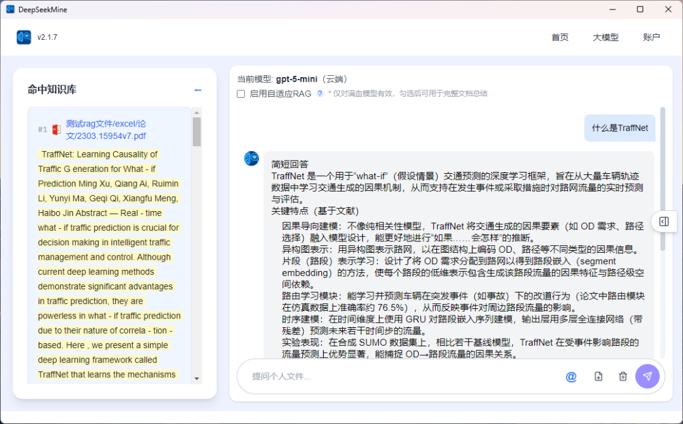Screen dimensions: 683x424
Task: Click the DeepSeekMine icon in the title bar
Action: pyautogui.click(x=10, y=9)
